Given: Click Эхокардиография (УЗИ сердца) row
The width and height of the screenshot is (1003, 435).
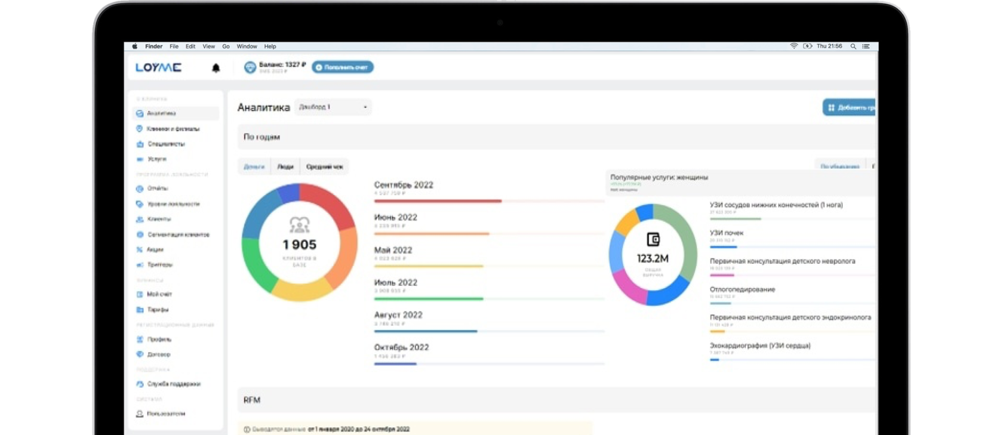Looking at the screenshot, I should pyautogui.click(x=792, y=351).
